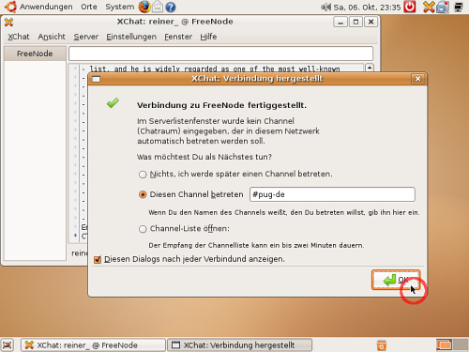Select the FreeNode tab in channel tree
Viewport: 469px width, 352px height.
click(x=35, y=54)
